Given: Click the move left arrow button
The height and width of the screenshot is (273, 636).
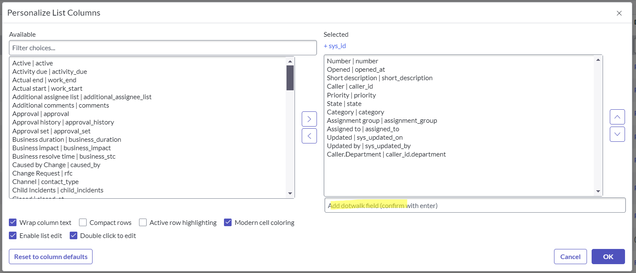Looking at the screenshot, I should coord(309,136).
